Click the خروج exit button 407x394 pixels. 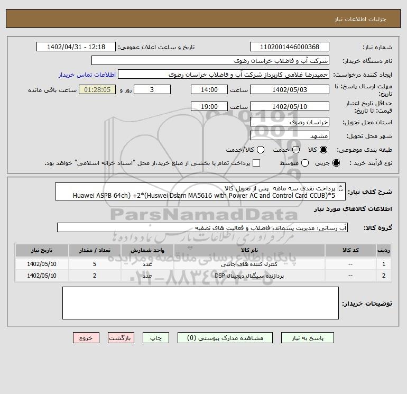[x=86, y=338]
